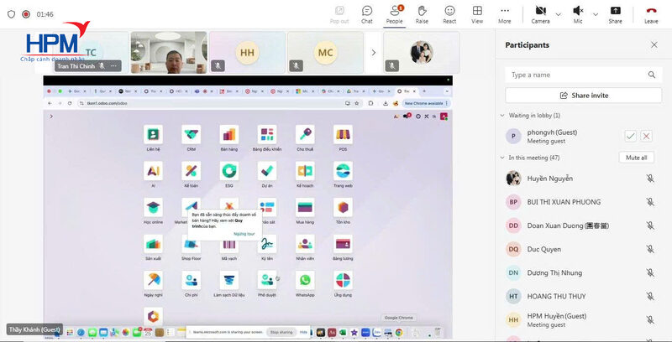
Task: Toggle microphone icon next to Huyền Nguyễn
Action: (650, 179)
